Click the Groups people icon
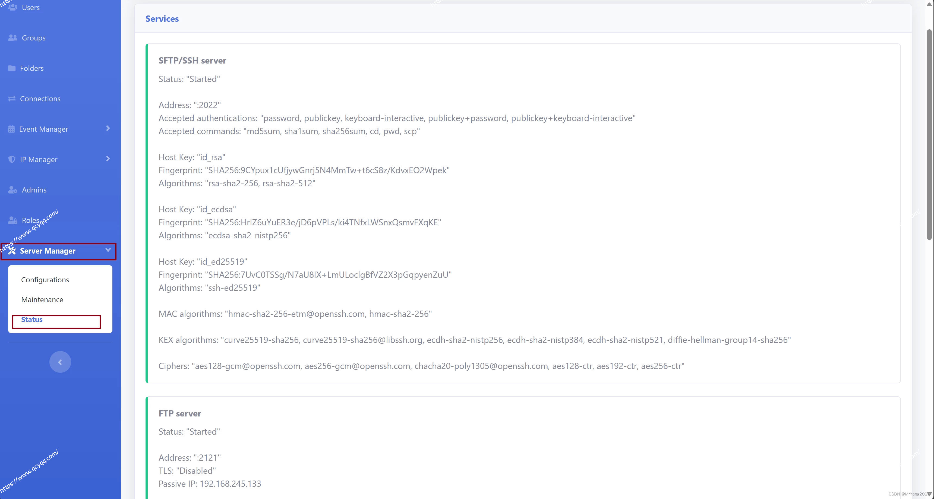This screenshot has width=934, height=499. (x=13, y=38)
